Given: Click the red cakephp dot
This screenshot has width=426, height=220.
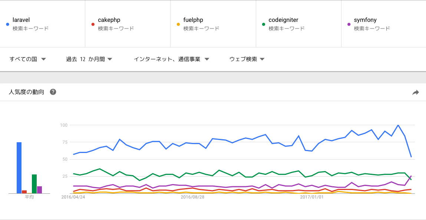Looking at the screenshot, I should [x=93, y=24].
